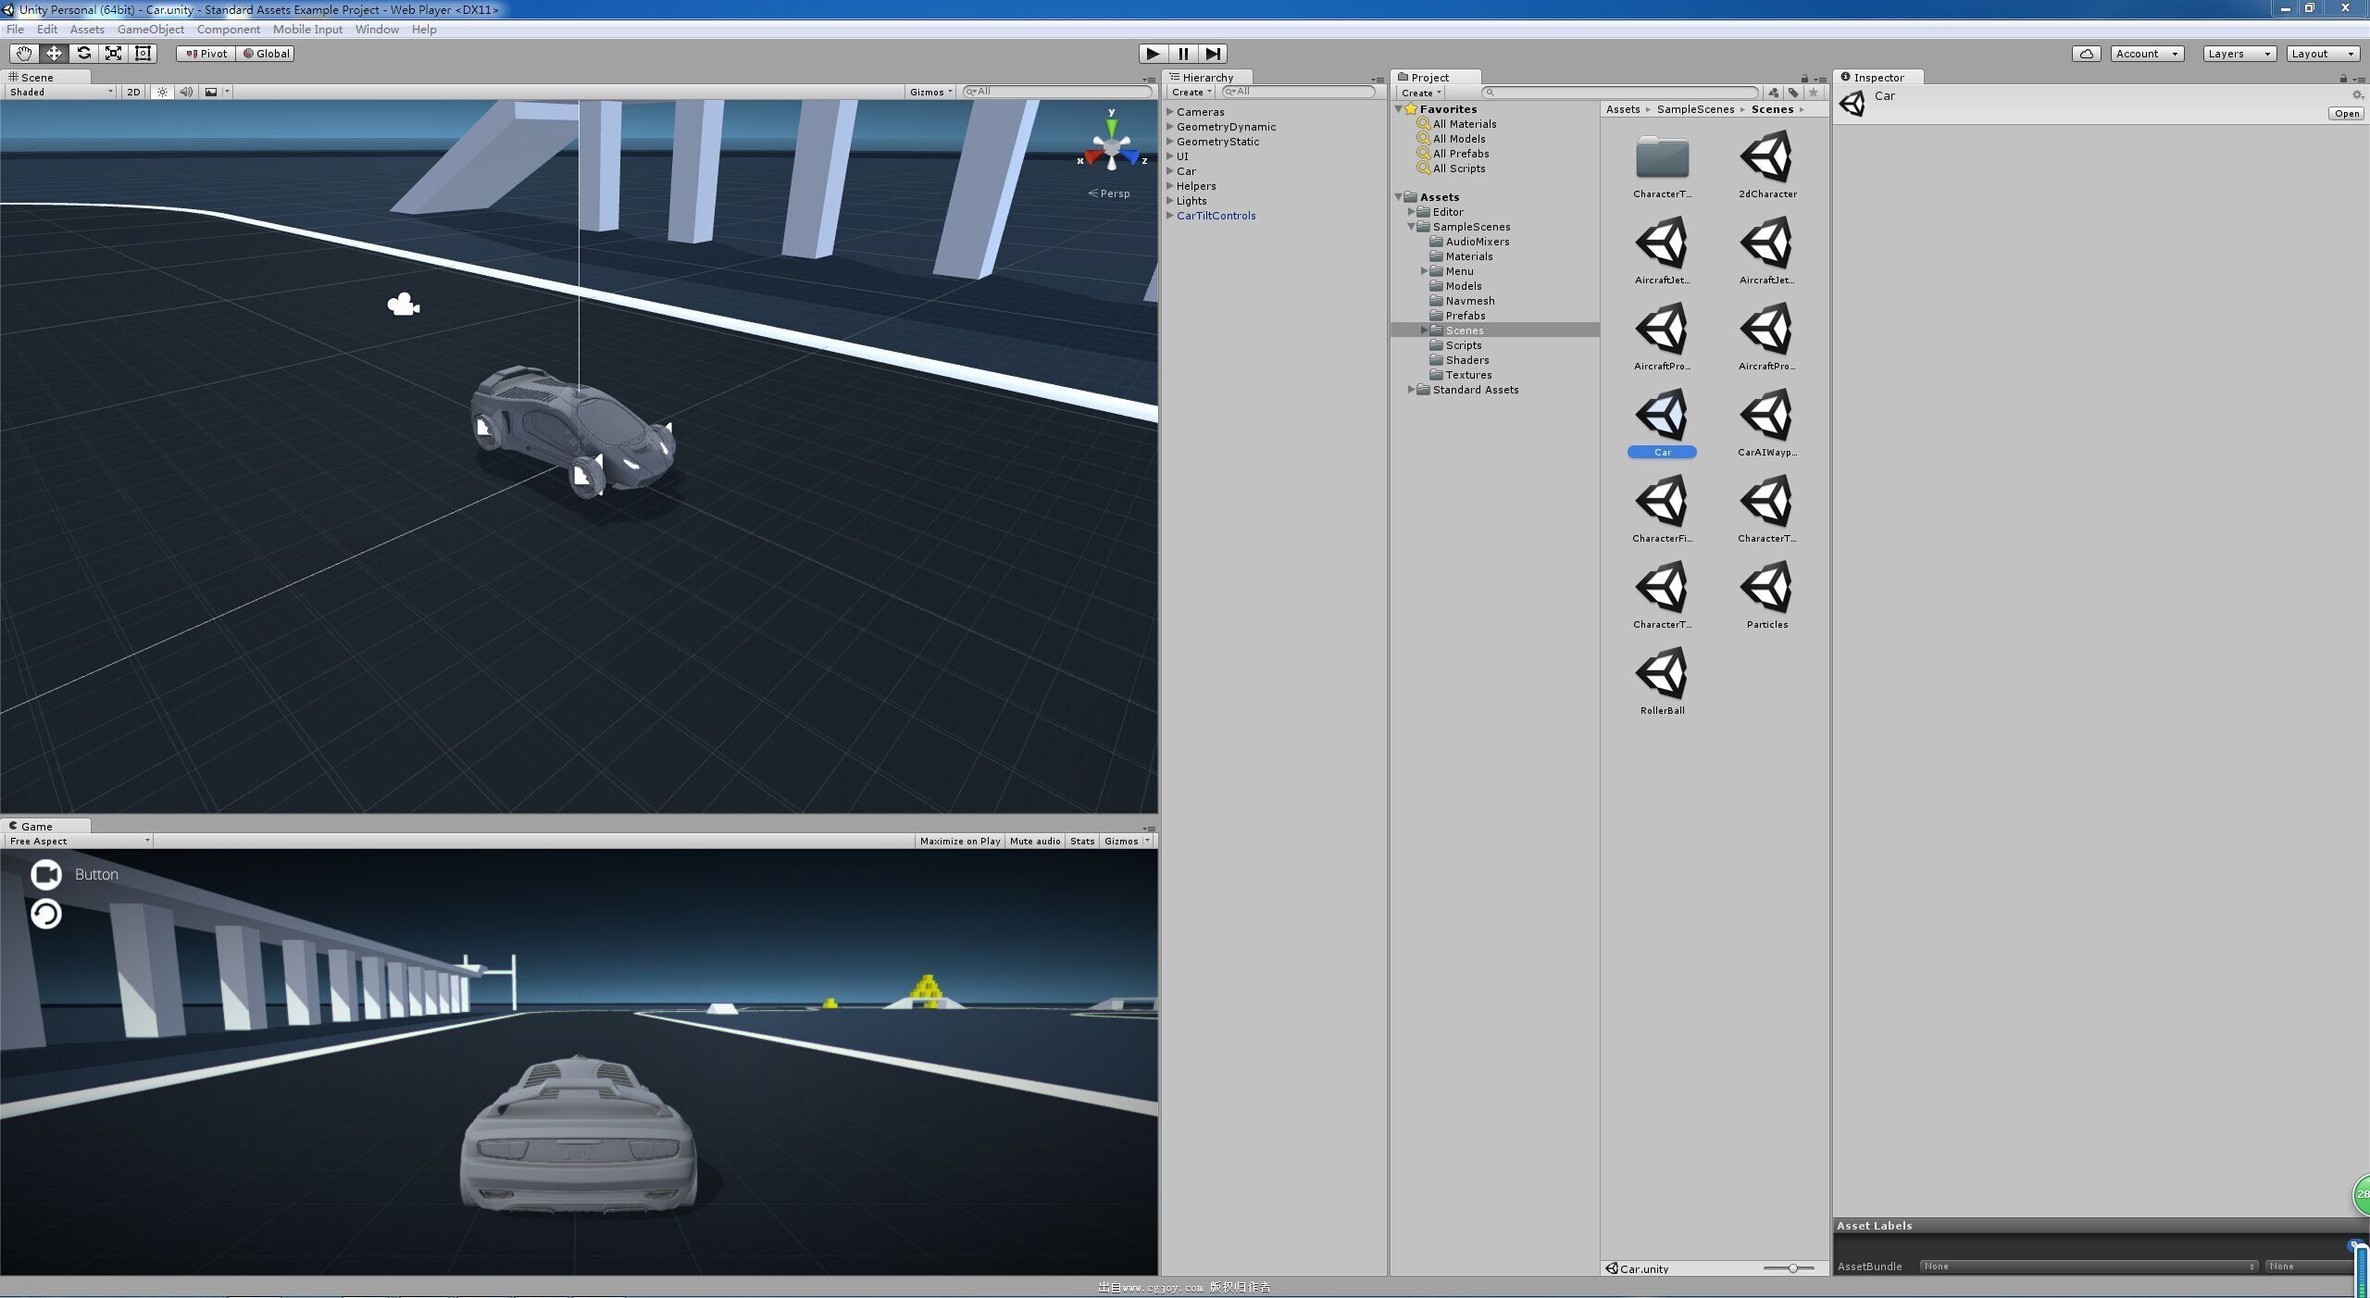Screen dimensions: 2370x1298
Task: Select CarTiltControls in Hierarchy
Action: point(1216,216)
